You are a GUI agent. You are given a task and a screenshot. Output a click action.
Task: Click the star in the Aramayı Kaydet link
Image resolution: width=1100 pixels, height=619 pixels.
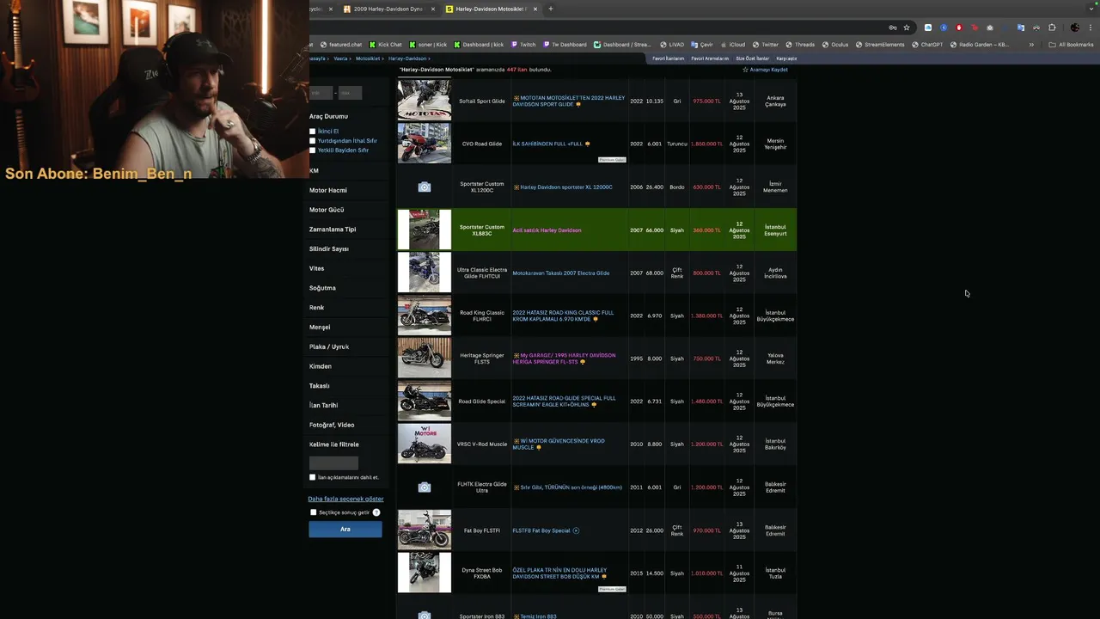[x=745, y=70]
